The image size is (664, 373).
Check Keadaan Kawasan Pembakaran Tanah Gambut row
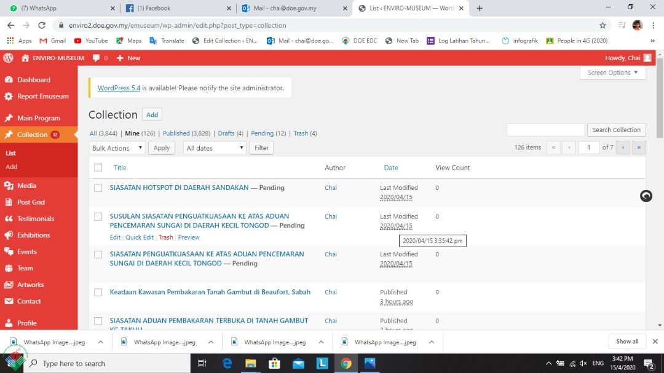pyautogui.click(x=98, y=292)
